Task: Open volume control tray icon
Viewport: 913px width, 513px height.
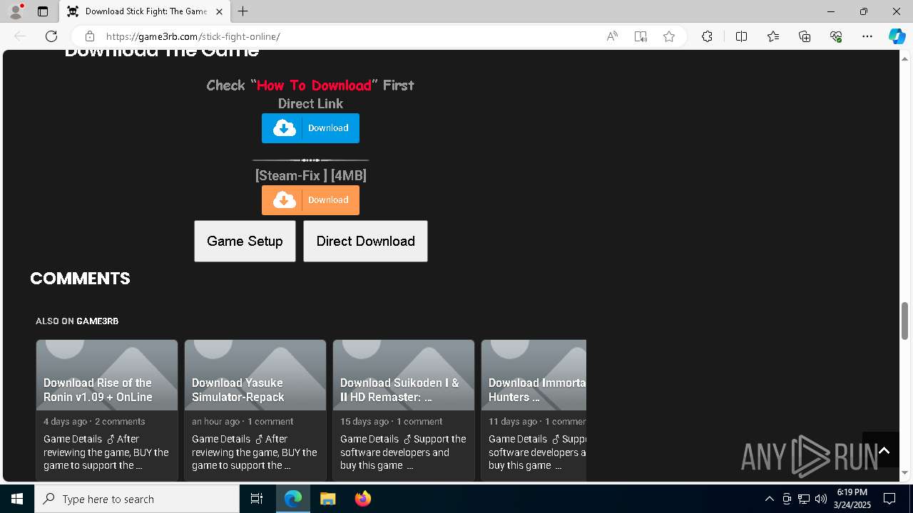Action: 821,499
